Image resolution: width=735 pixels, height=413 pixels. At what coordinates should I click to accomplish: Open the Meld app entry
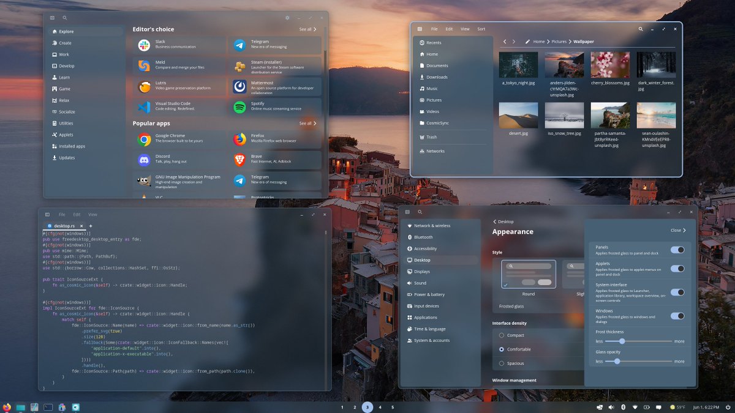tap(179, 65)
